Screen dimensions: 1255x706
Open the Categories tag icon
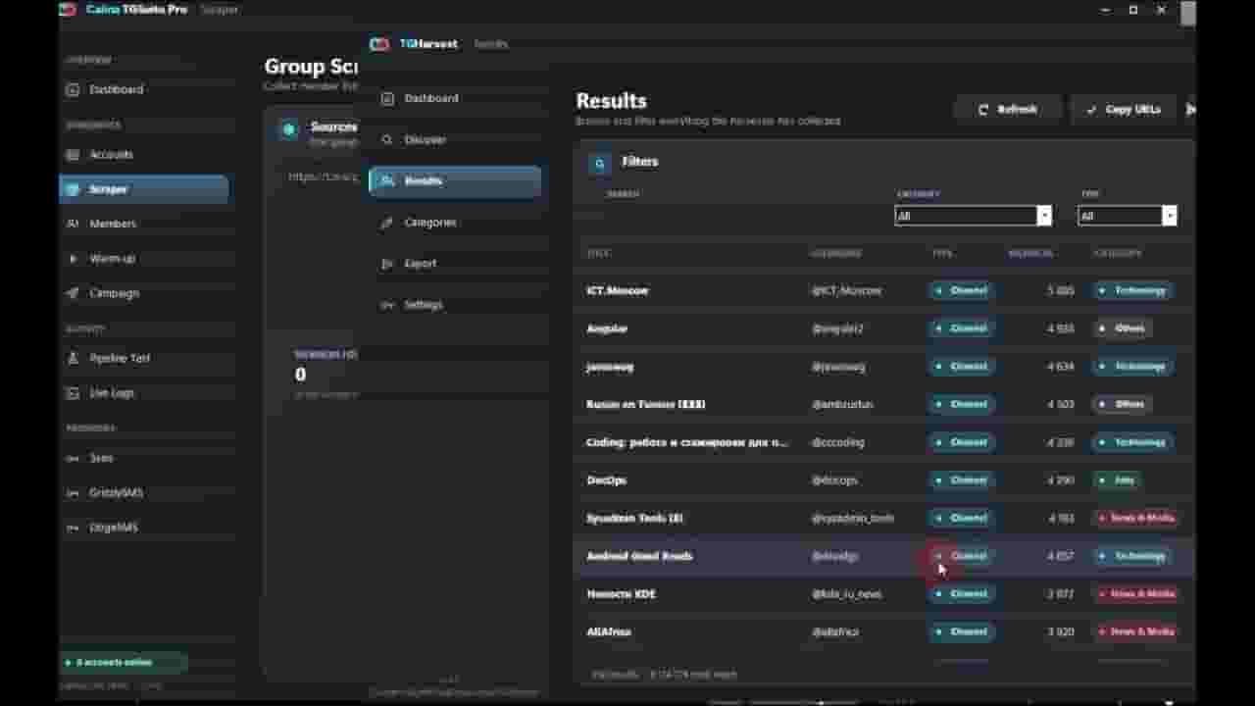387,223
